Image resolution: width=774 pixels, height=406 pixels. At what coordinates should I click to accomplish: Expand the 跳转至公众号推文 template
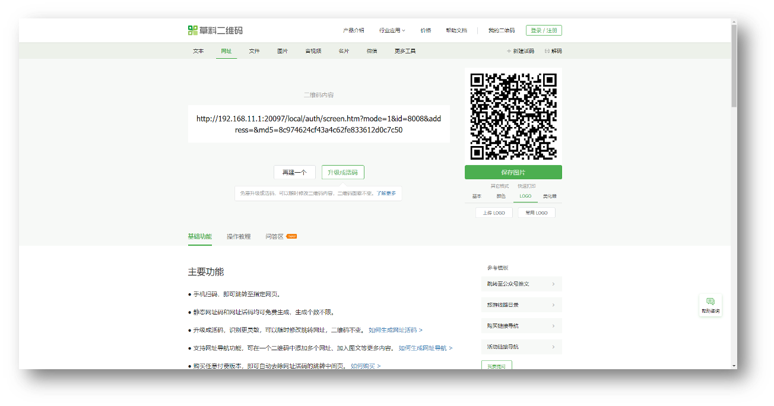[521, 284]
